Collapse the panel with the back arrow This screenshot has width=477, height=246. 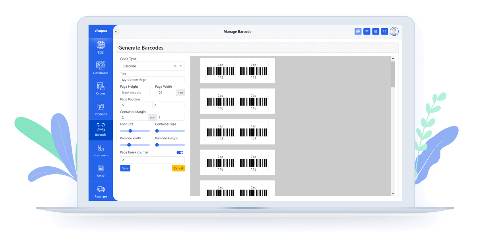(116, 31)
